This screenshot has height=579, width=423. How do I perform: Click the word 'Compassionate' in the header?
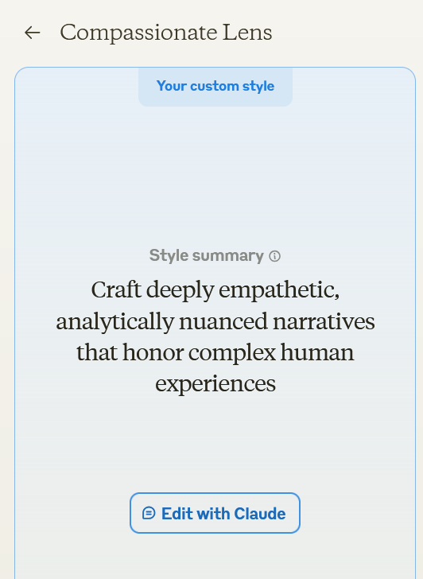139,33
